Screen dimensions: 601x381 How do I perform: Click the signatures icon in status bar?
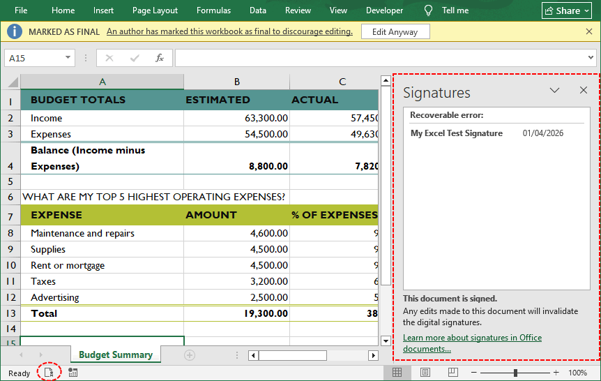click(49, 373)
